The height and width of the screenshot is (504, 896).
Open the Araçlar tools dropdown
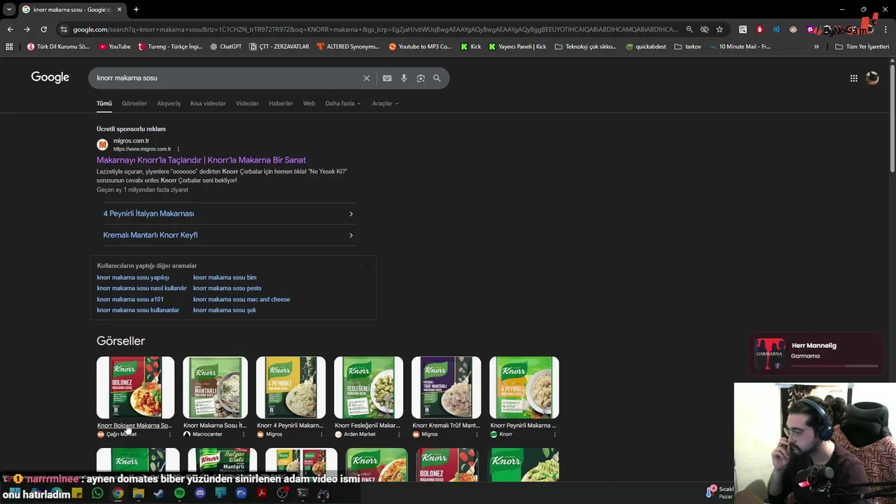pos(385,103)
